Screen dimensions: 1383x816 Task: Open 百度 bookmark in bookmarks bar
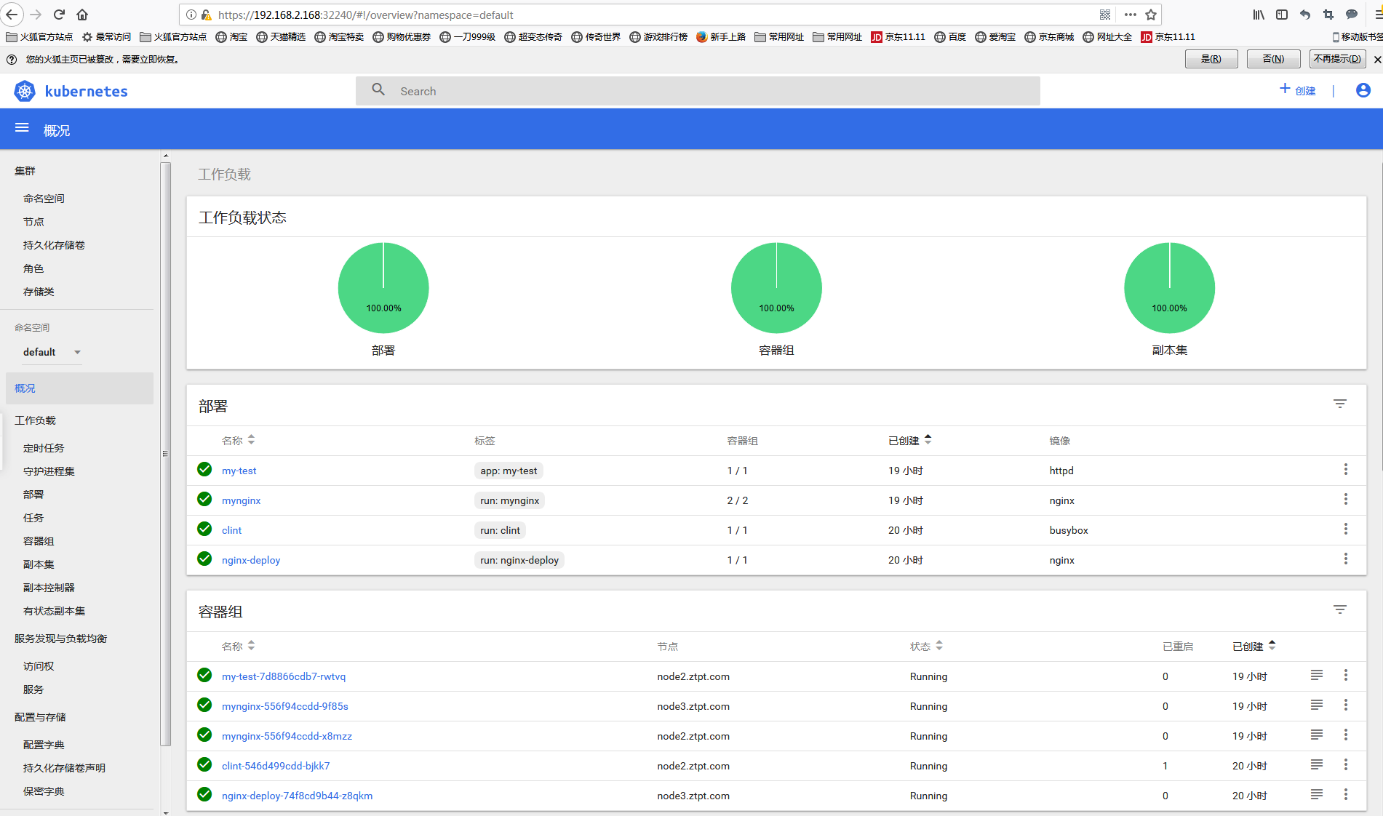pyautogui.click(x=950, y=37)
